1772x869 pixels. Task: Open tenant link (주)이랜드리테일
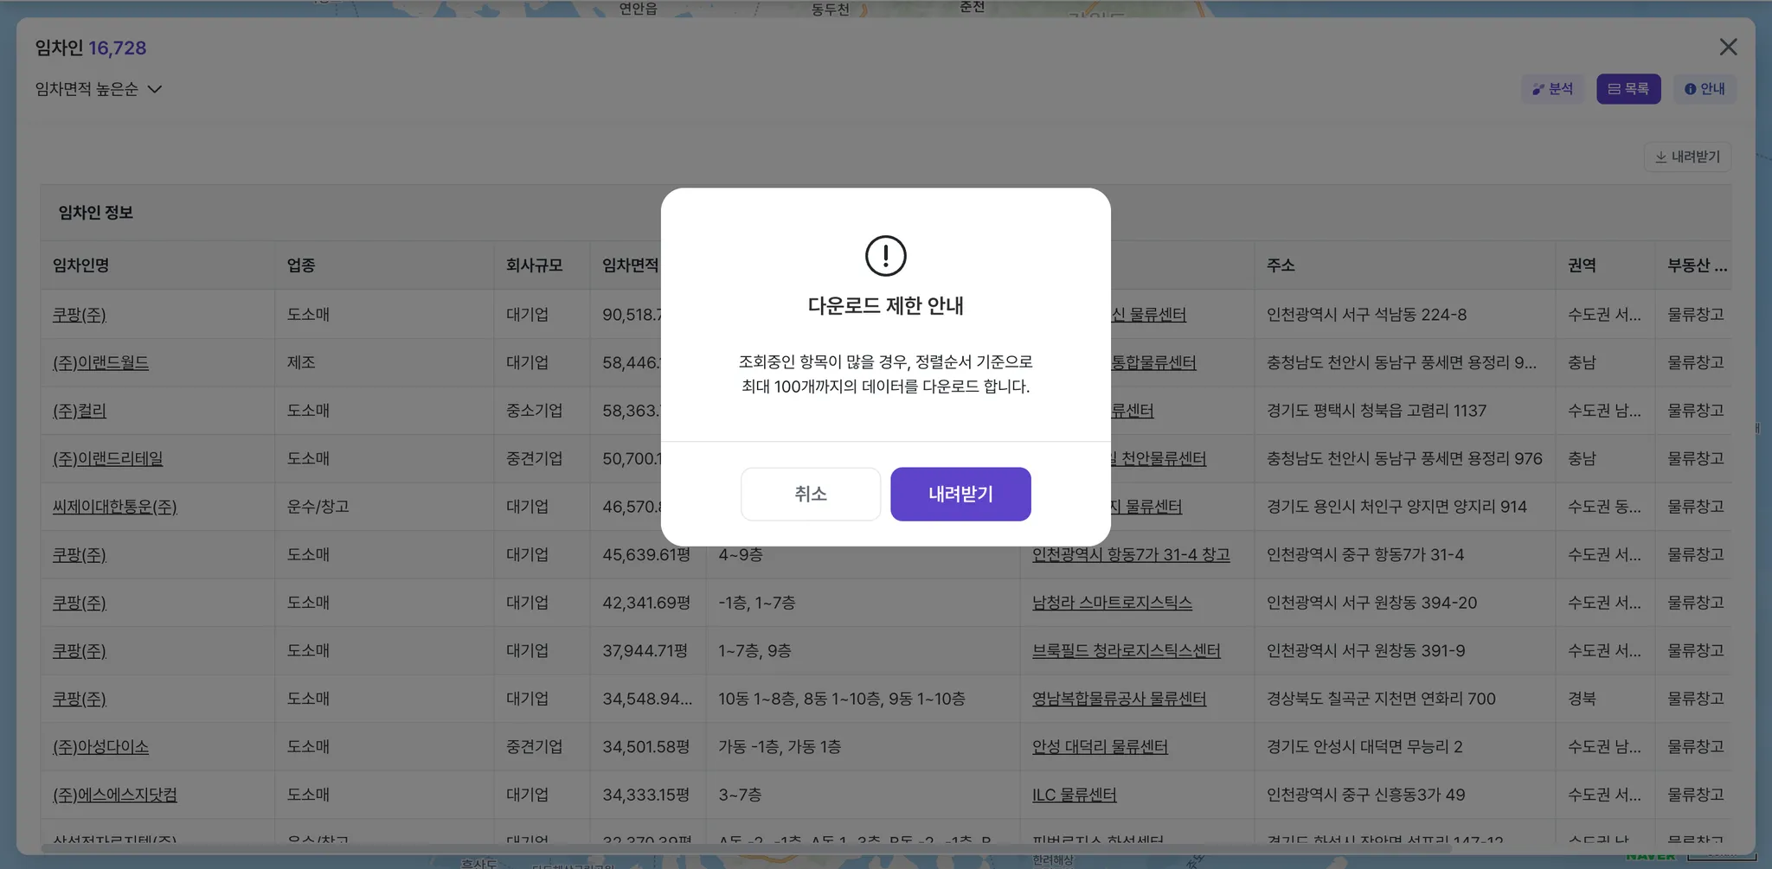pyautogui.click(x=107, y=458)
